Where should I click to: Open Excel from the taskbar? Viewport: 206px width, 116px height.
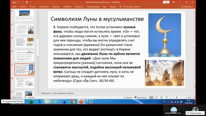[x=31, y=102]
